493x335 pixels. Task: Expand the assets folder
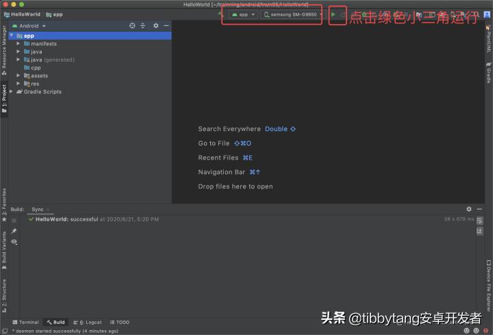click(x=18, y=75)
